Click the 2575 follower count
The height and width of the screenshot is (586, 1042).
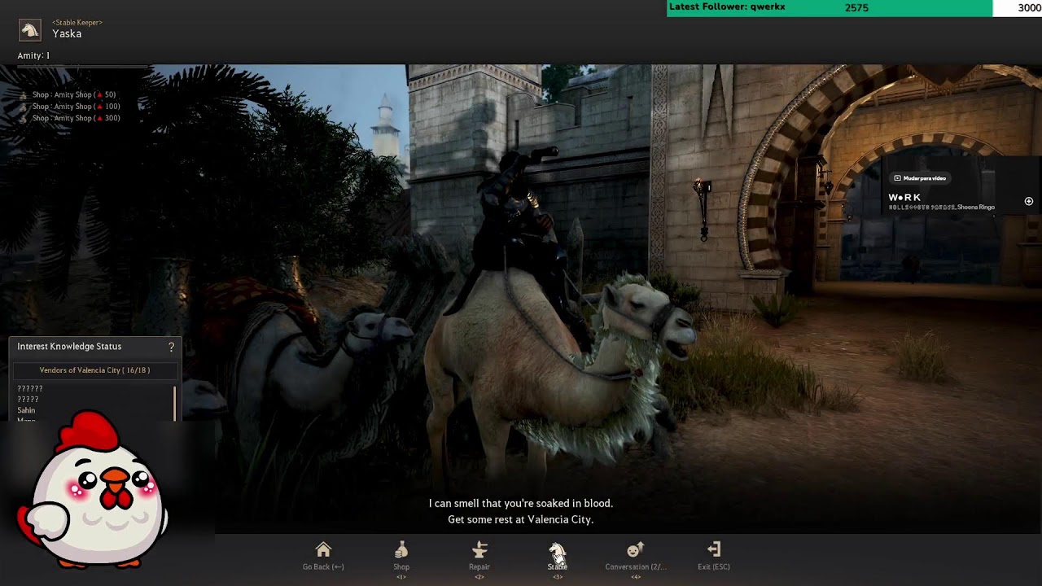(x=856, y=8)
